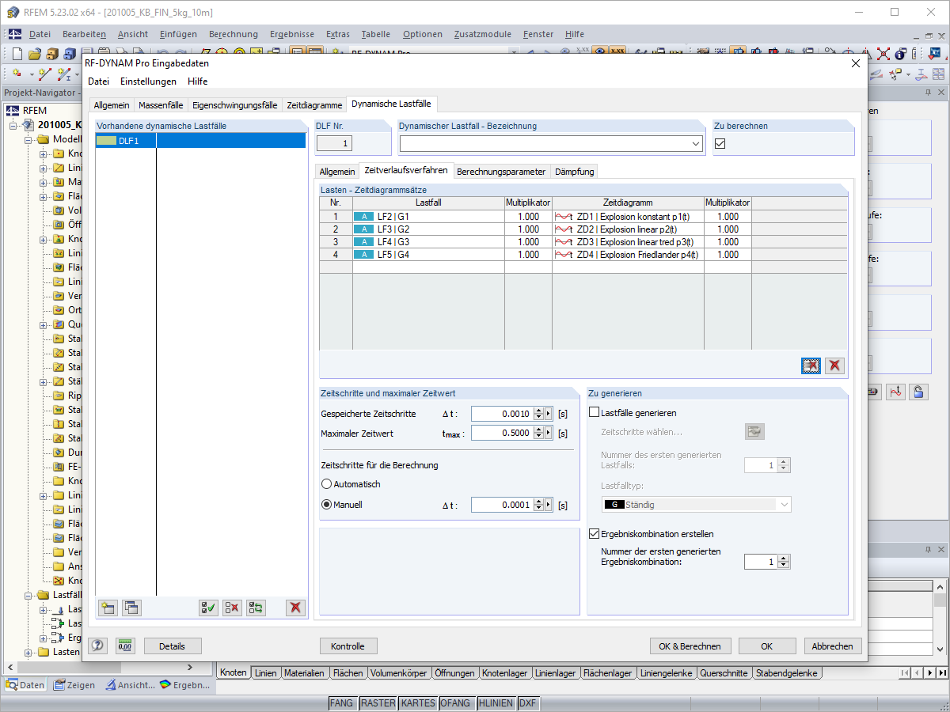This screenshot has width=950, height=712.
Task: Delete all rows in load table icon
Action: click(834, 365)
